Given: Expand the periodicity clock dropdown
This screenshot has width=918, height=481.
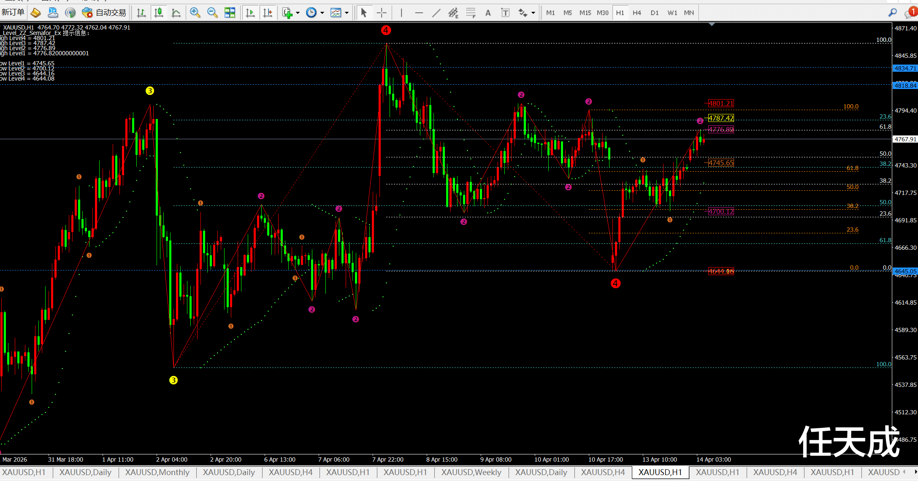Looking at the screenshot, I should pos(322,13).
